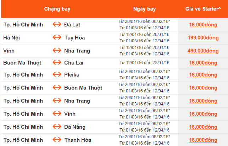
Task: Click the two-way arrow before Thanh Hóa
Action: click(56, 140)
